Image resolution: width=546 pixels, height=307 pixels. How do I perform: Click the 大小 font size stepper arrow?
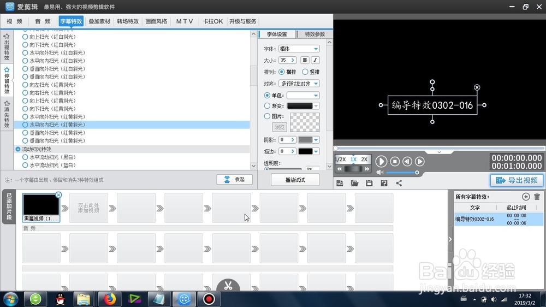click(x=293, y=60)
